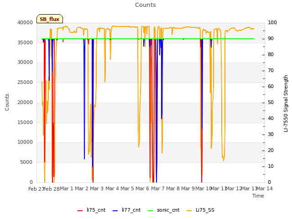Click the 10 signal strength tick label
The height and width of the screenshot is (219, 292).
(271, 167)
